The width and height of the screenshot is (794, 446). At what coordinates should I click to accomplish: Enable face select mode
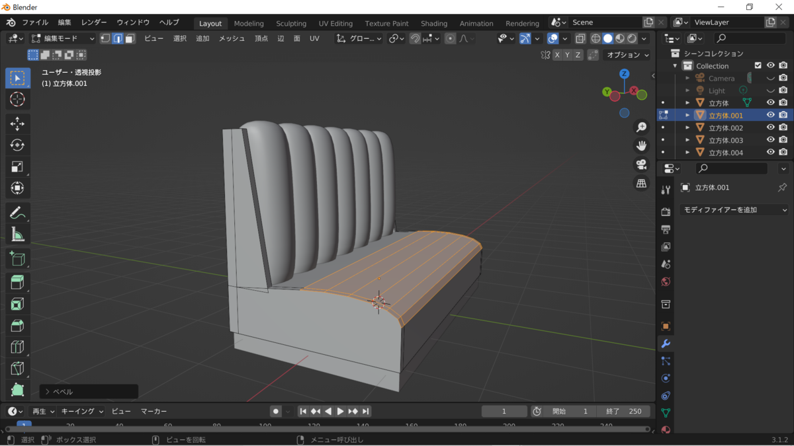tap(130, 38)
